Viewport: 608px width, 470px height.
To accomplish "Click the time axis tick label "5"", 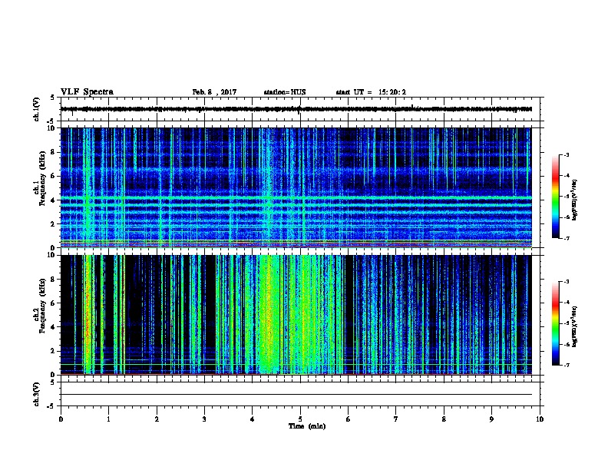I will pos(300,419).
